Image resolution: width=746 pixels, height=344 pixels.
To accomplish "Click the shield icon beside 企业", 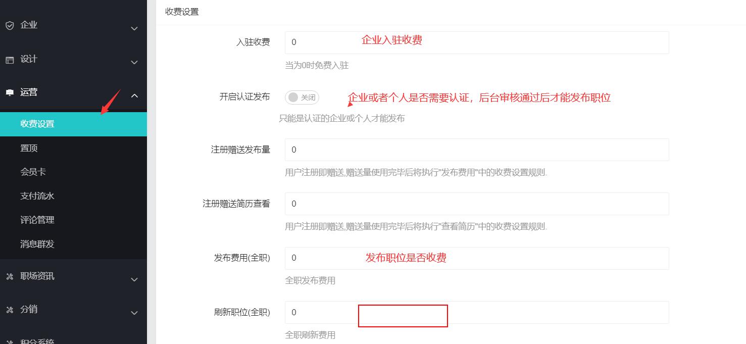I will point(10,26).
